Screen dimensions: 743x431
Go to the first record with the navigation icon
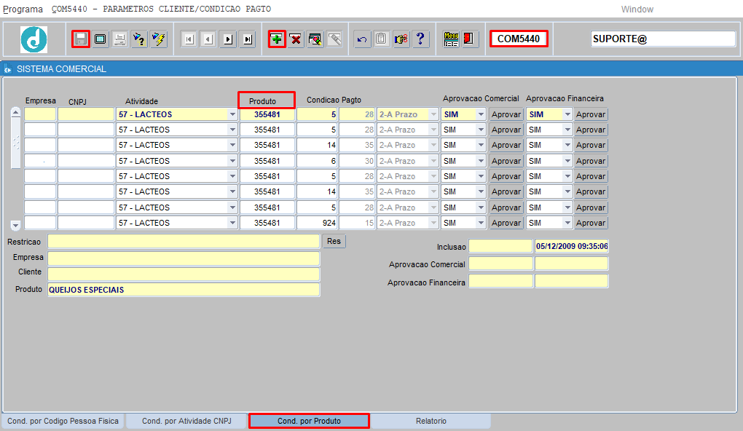(189, 39)
